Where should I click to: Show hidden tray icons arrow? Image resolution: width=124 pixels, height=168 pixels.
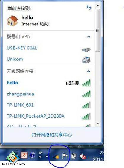click(x=47, y=156)
